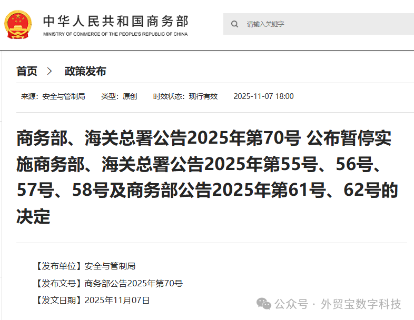This screenshot has height=320, width=414.
Task: Click the search magnifier icon
Action: pos(234,24)
